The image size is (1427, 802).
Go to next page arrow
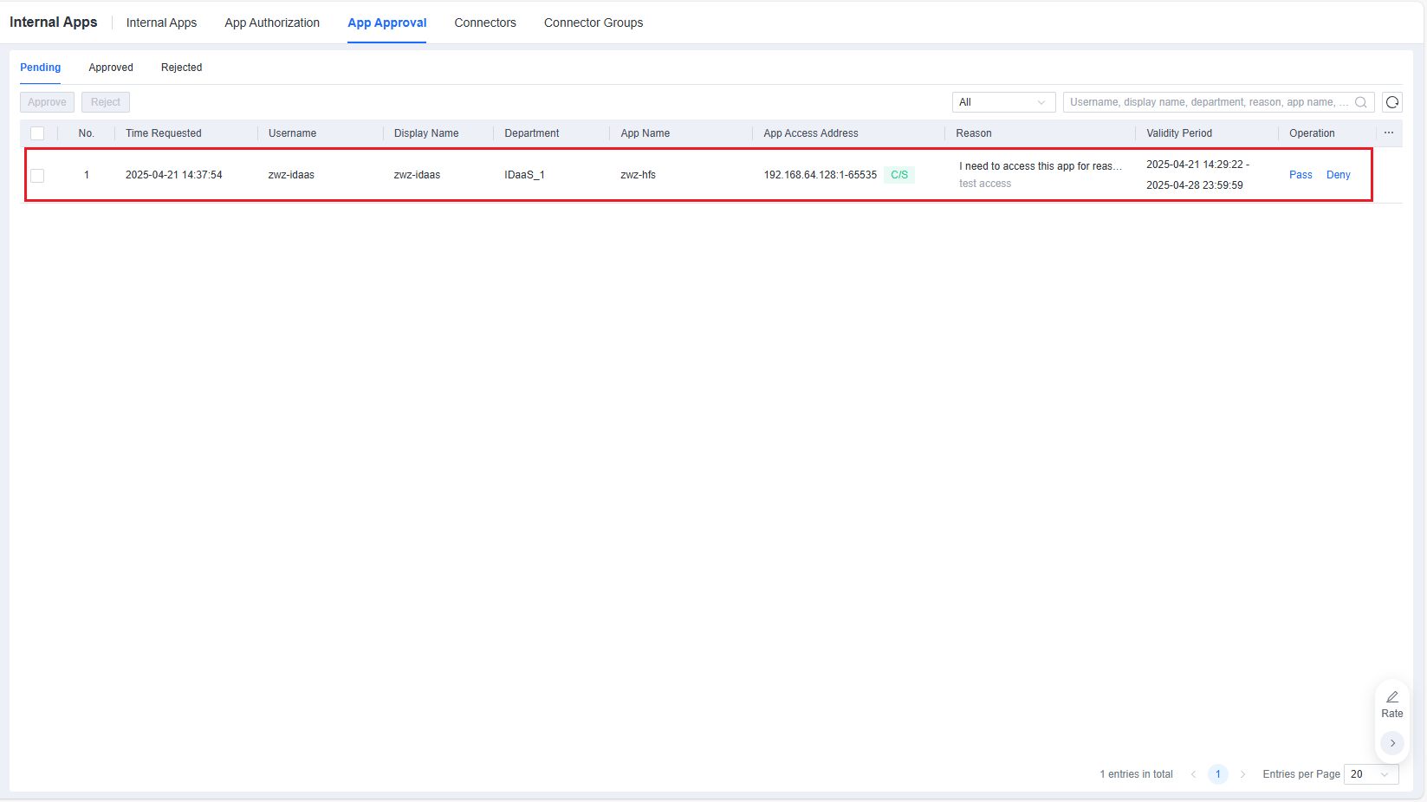pos(1242,774)
